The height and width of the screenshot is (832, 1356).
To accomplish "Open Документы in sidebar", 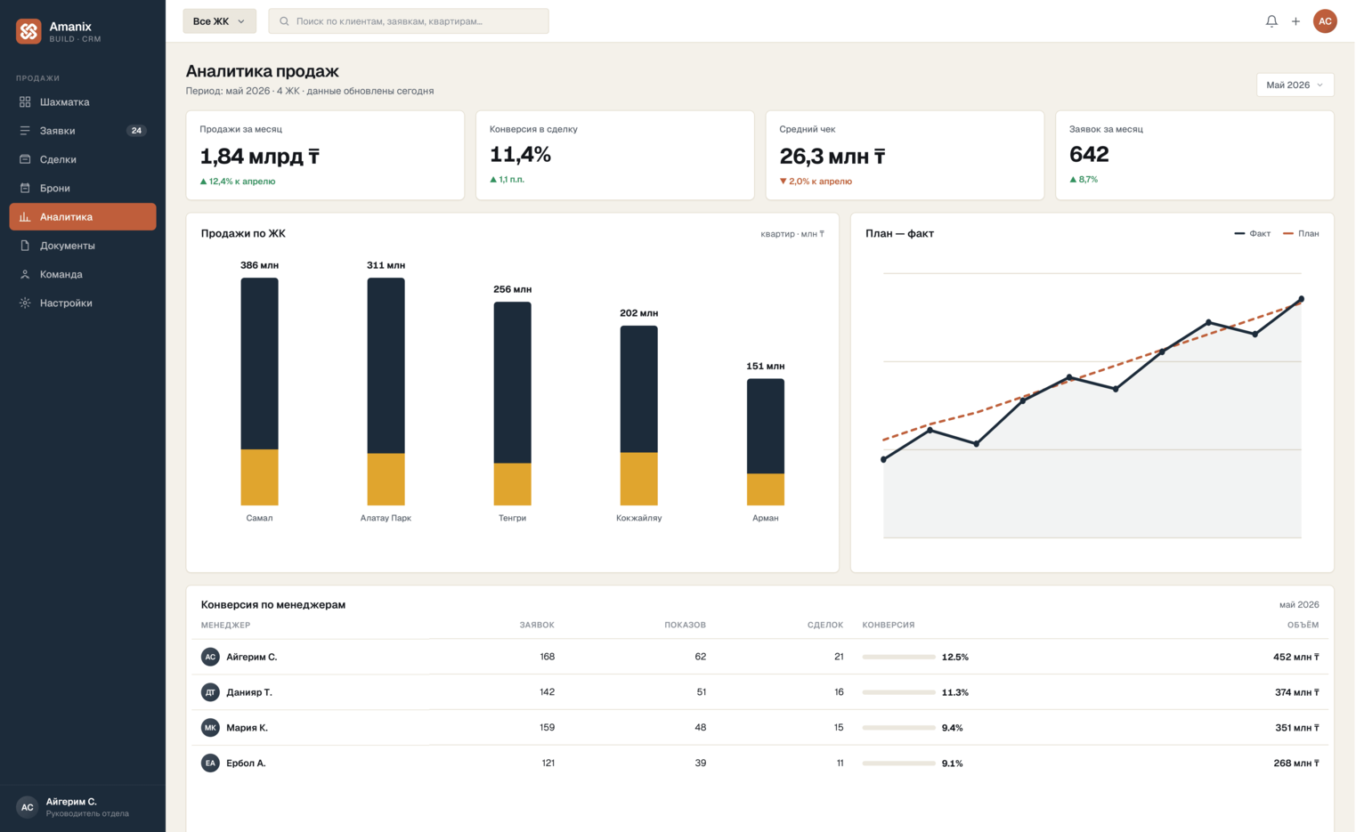I will click(x=83, y=246).
